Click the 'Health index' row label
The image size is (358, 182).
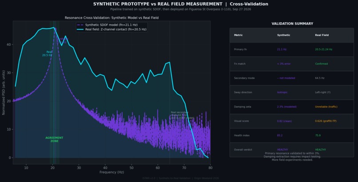(242, 135)
